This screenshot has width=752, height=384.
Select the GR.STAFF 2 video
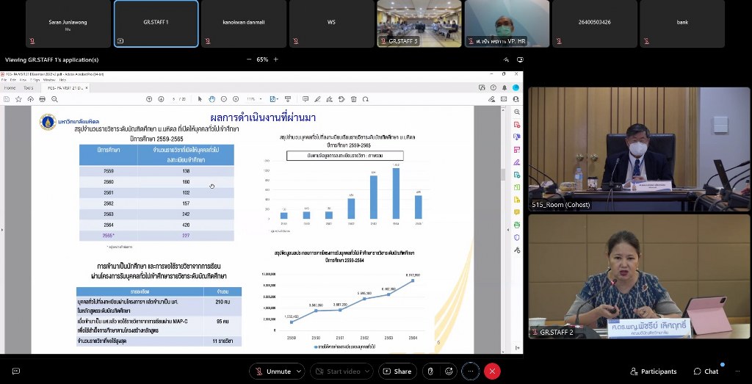point(640,277)
